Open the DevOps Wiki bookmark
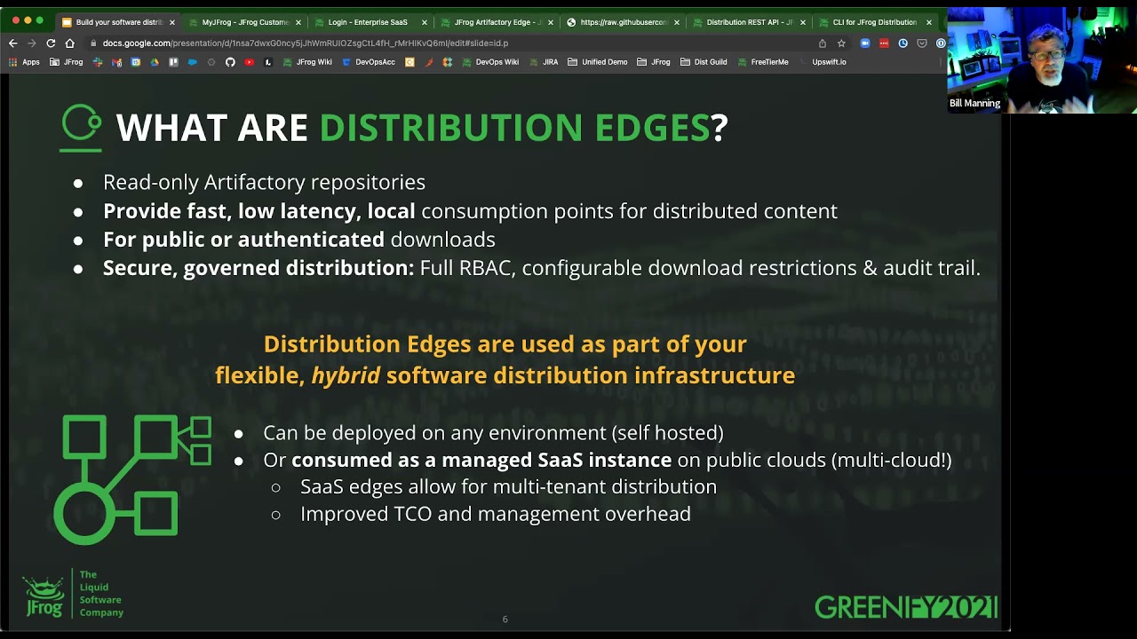The image size is (1137, 639). (x=490, y=62)
